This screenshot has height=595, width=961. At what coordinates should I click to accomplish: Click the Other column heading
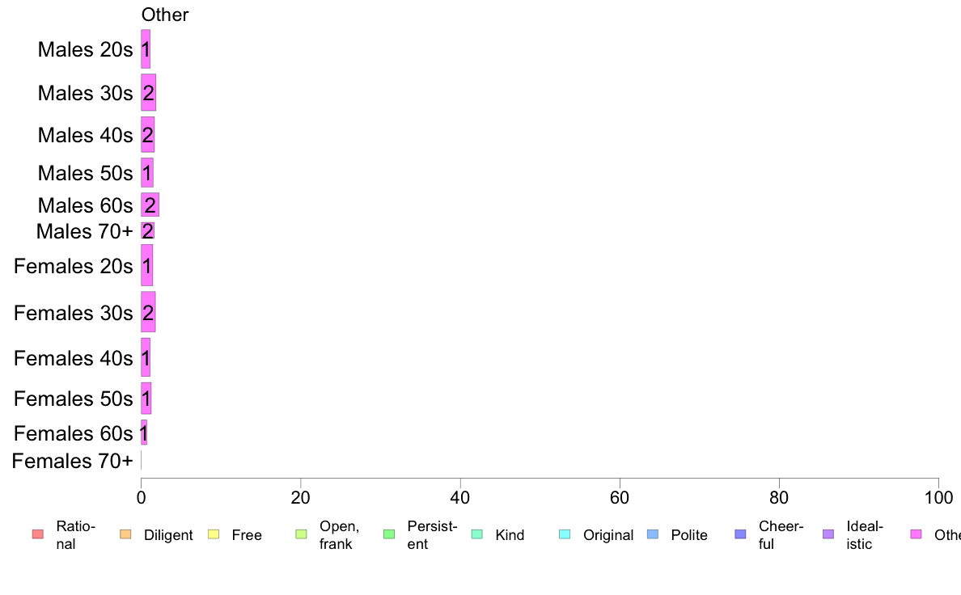tap(165, 15)
